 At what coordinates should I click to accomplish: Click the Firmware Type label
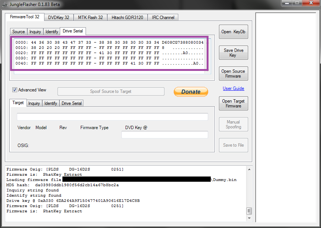95,128
